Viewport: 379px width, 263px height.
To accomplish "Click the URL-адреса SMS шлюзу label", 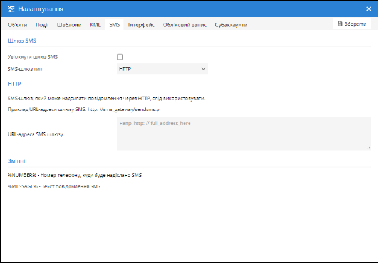I will point(35,134).
